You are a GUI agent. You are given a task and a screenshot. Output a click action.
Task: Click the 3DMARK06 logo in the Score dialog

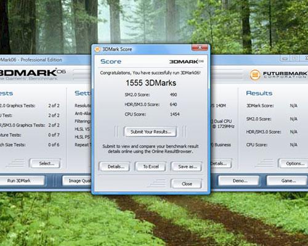187,62
